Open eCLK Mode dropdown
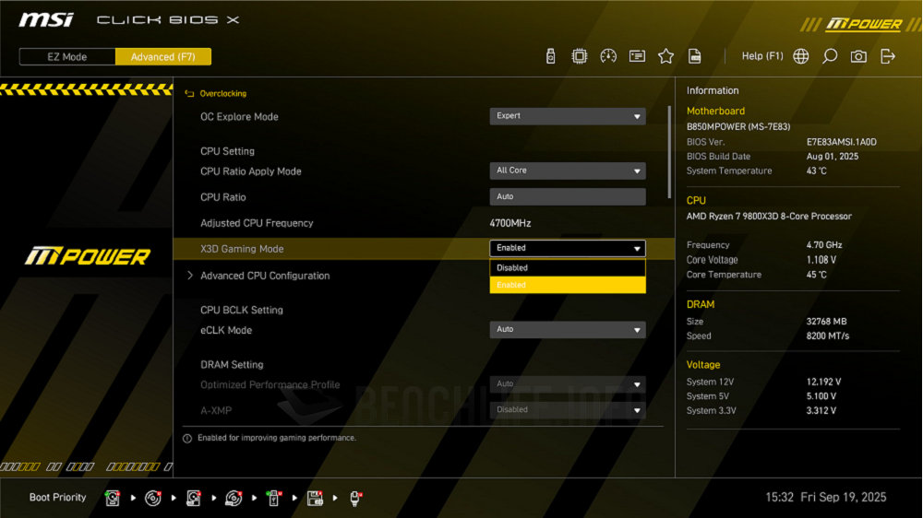The height and width of the screenshot is (518, 923). [x=568, y=330]
